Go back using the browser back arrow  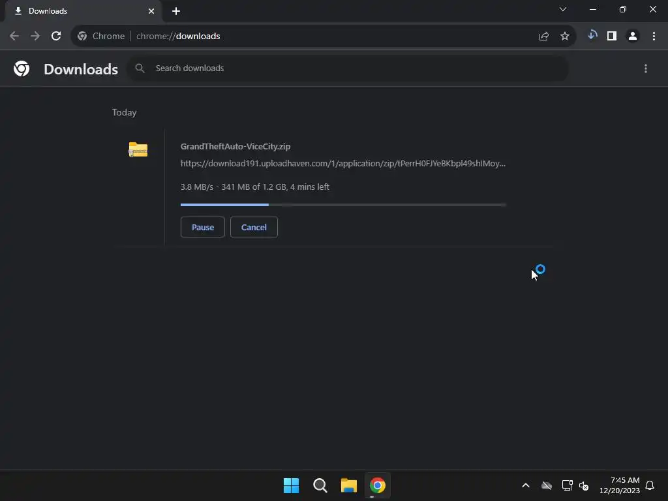click(14, 37)
